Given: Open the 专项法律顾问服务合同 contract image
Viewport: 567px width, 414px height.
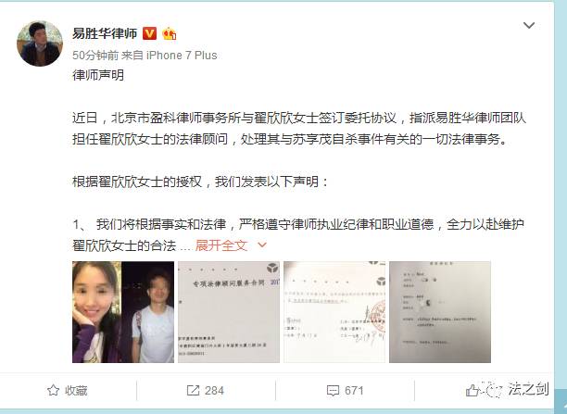Looking at the screenshot, I should pyautogui.click(x=229, y=312).
